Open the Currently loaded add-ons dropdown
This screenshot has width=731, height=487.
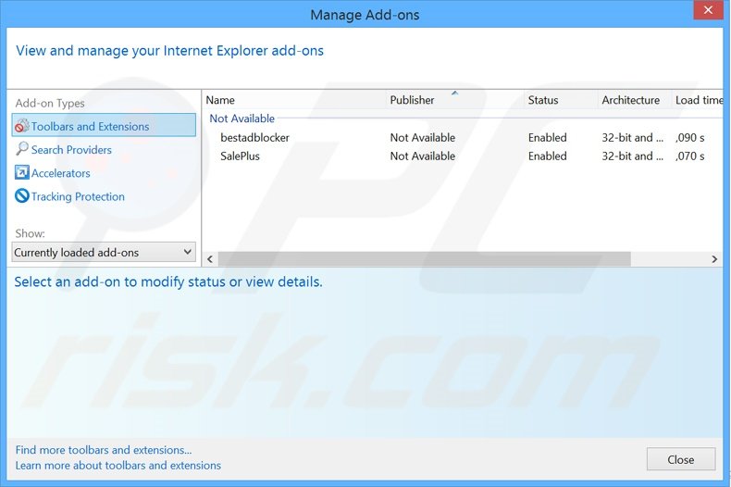point(104,253)
